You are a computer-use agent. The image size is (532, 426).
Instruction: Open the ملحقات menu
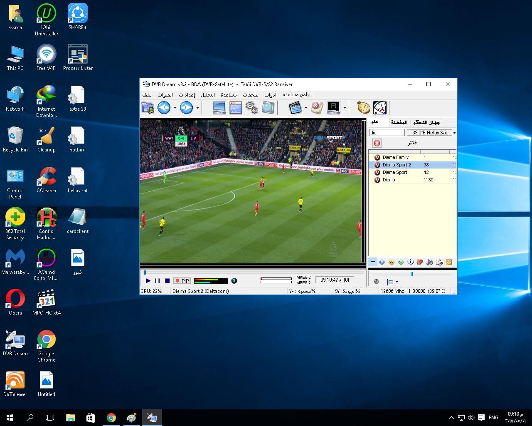[x=251, y=95]
